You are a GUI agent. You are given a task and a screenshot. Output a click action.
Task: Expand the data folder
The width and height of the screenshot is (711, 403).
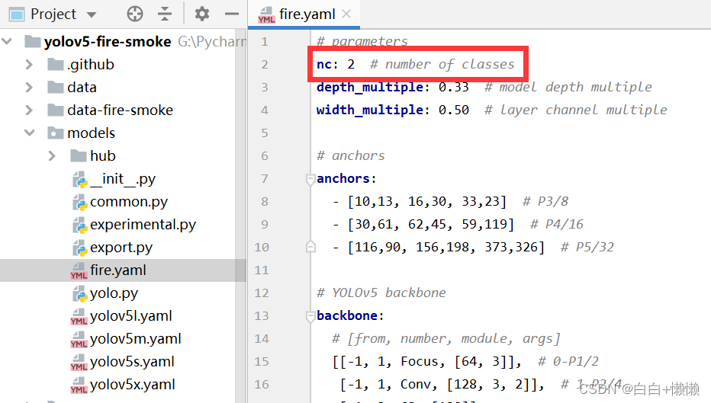pos(29,87)
